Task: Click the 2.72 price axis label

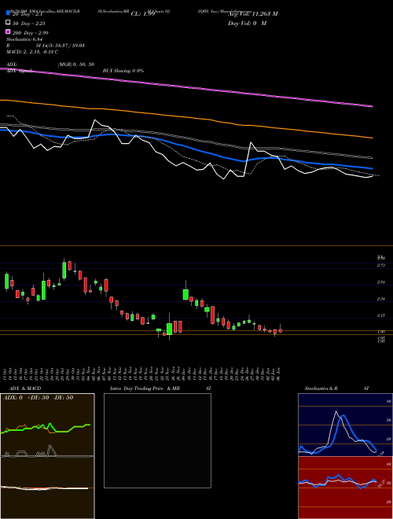Action: 380,265
